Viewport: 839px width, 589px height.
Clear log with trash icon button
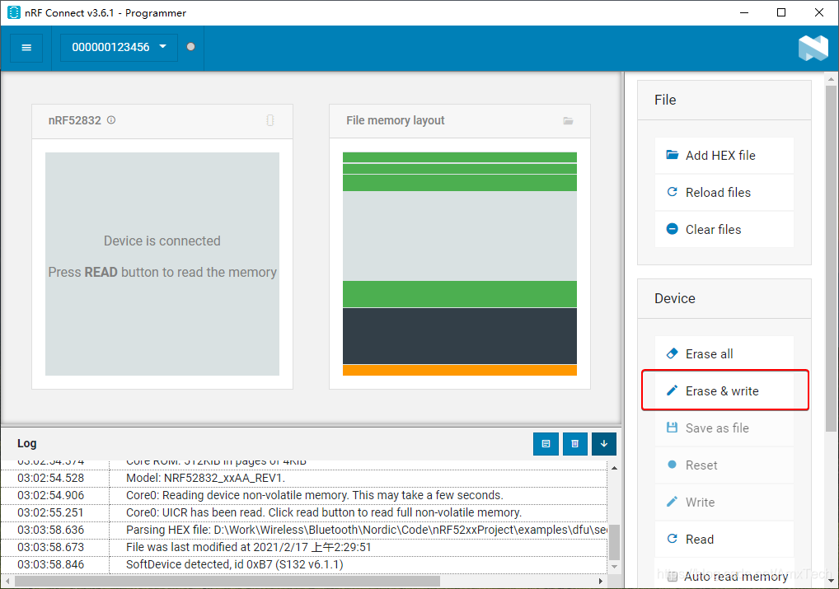(575, 444)
